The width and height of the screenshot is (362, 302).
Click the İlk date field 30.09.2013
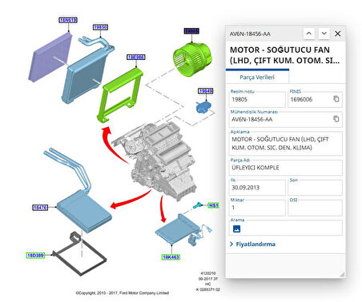pos(257,188)
